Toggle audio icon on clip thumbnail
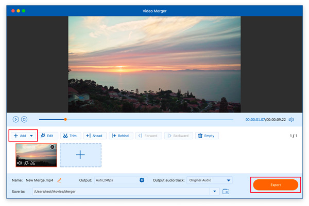Viewport: 309px width, 206px height. pos(20,163)
